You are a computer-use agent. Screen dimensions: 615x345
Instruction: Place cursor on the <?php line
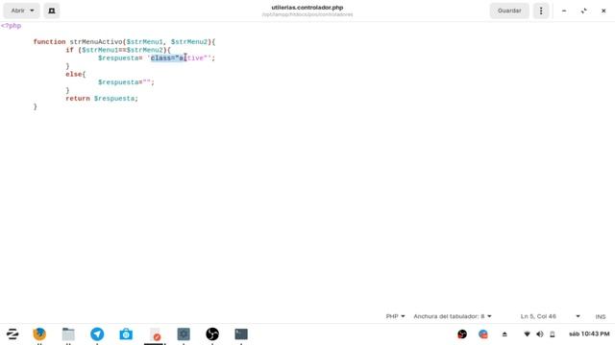click(x=11, y=26)
